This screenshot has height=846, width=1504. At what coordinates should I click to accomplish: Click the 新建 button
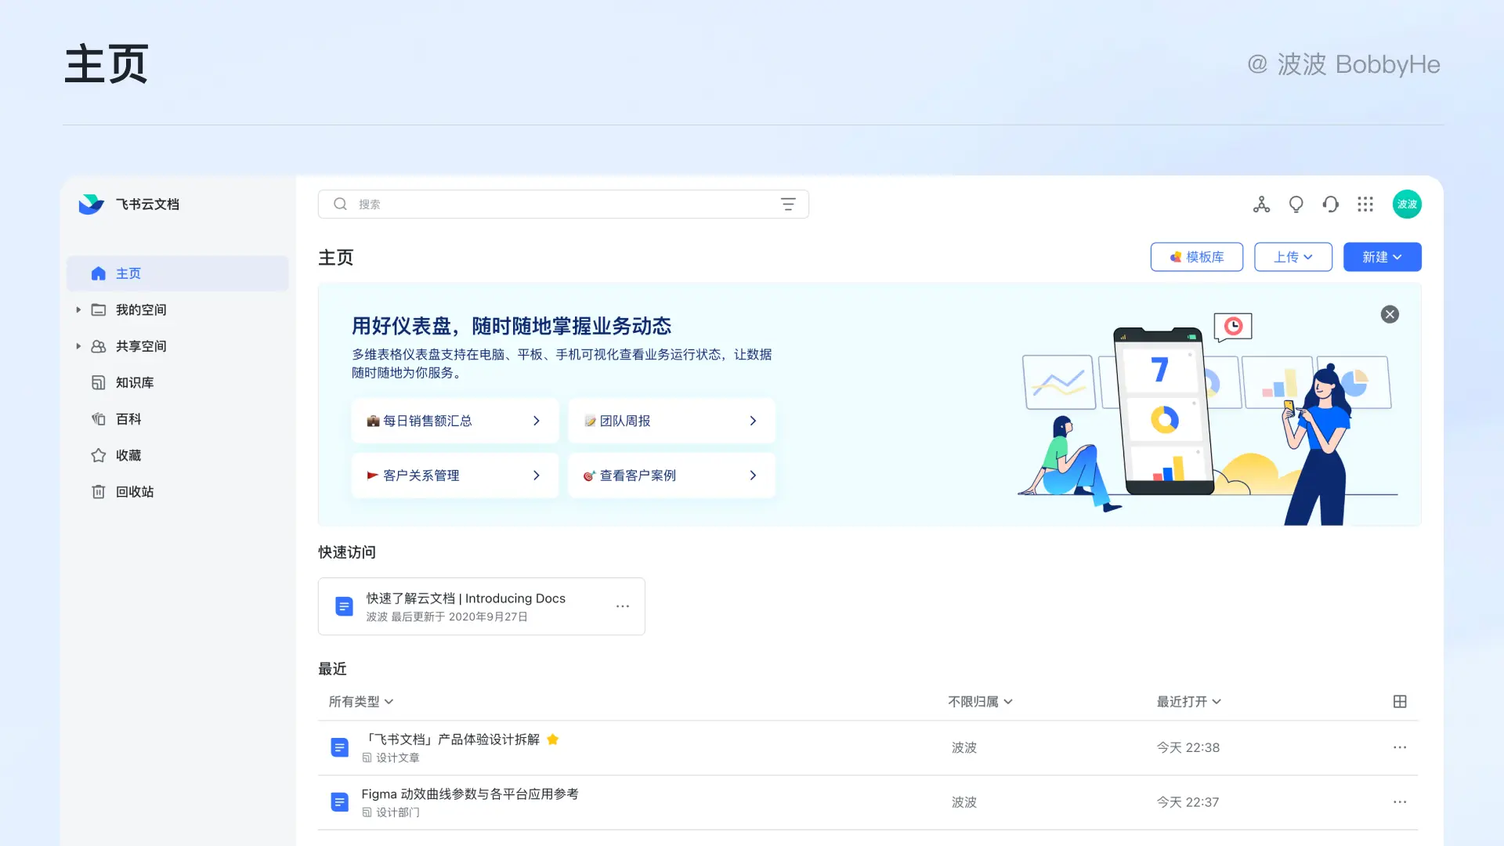point(1382,257)
